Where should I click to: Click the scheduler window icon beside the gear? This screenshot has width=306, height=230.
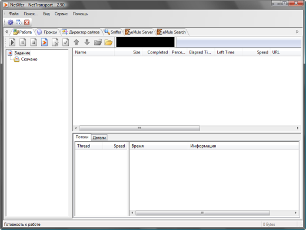click(19, 22)
